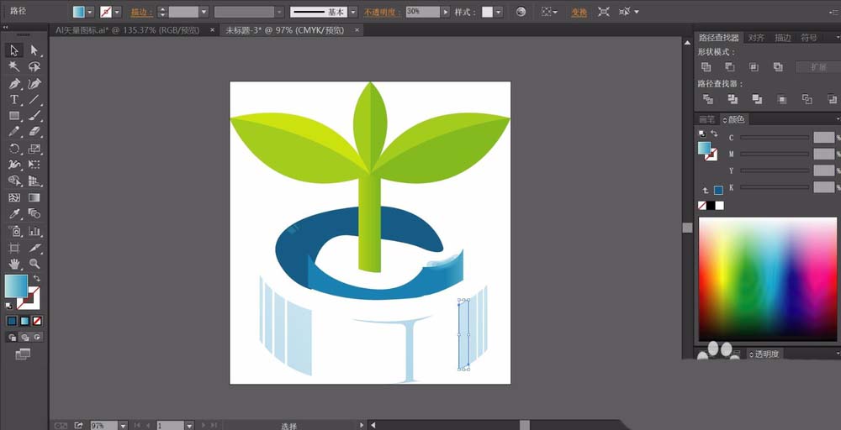The height and width of the screenshot is (430, 841).
Task: Open the 基本 brush definition dropdown
Action: pos(352,12)
